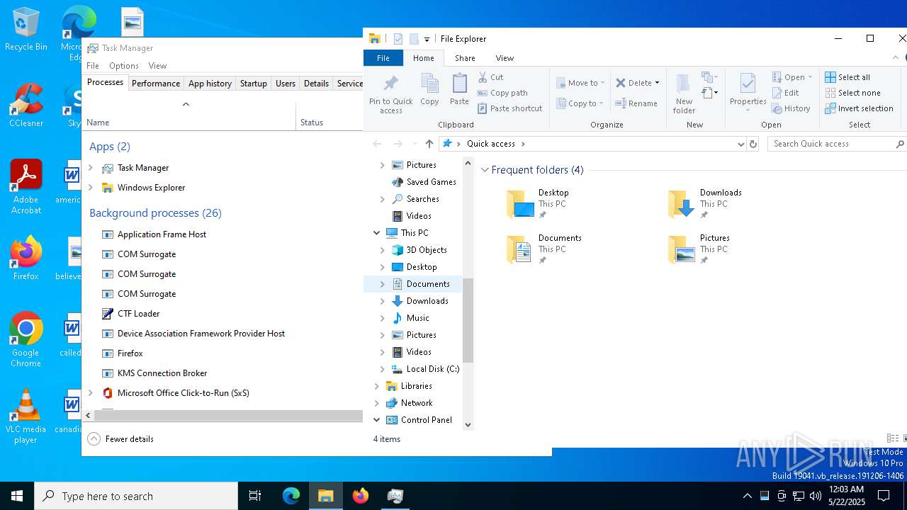Select Music under This PC
This screenshot has height=510, width=907.
tap(417, 318)
